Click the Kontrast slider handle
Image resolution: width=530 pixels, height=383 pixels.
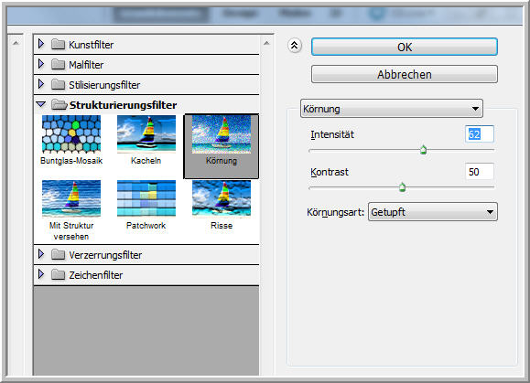point(402,186)
